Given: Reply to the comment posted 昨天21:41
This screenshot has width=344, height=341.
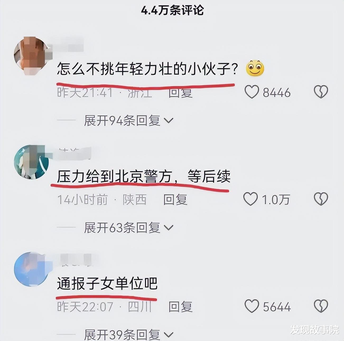Looking at the screenshot, I should [180, 93].
